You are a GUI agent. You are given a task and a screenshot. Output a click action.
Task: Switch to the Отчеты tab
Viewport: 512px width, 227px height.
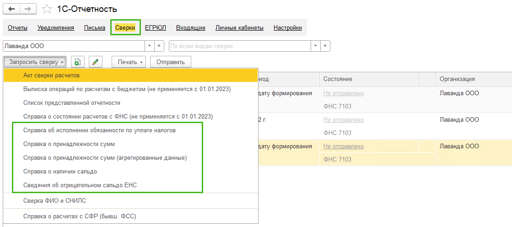[18, 28]
